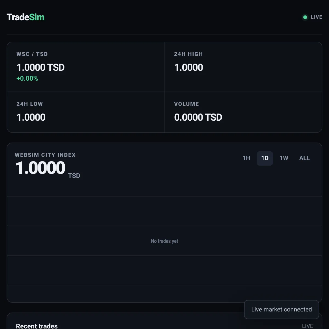The height and width of the screenshot is (329, 329).
Task: Show ALL time chart range
Action: [x=304, y=158]
